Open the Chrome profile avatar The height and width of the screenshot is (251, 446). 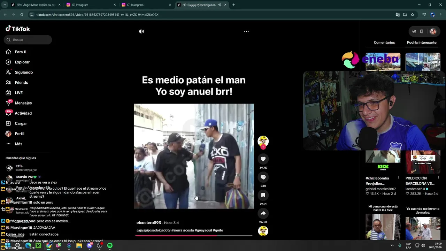click(432, 15)
